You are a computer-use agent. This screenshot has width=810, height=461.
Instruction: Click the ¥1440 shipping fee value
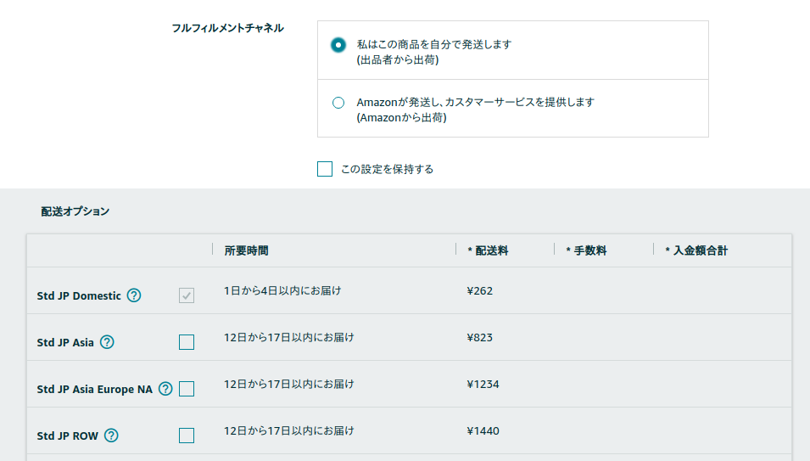[x=483, y=430]
